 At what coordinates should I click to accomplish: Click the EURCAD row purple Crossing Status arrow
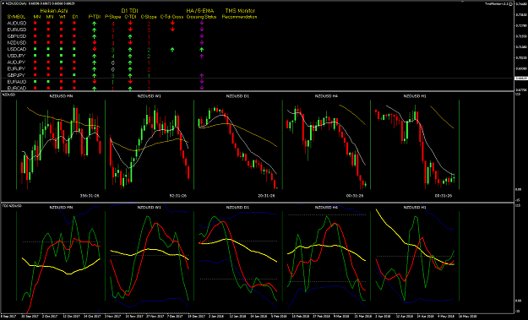click(202, 88)
